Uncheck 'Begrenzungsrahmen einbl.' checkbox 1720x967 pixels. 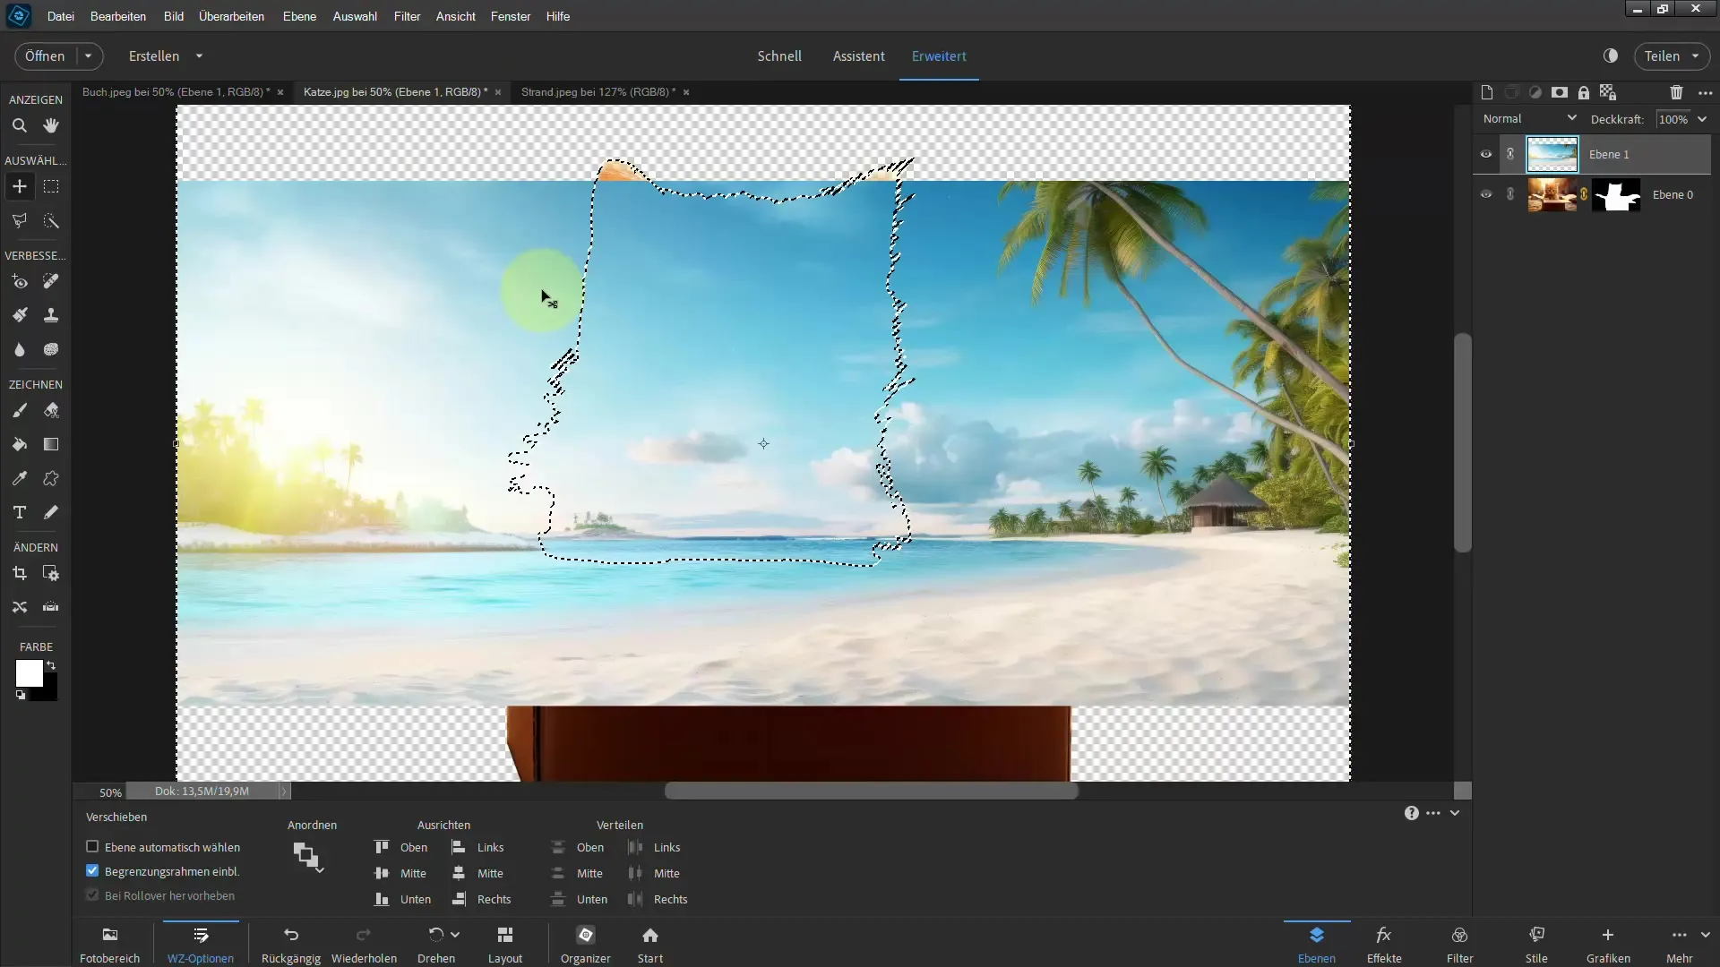click(92, 870)
